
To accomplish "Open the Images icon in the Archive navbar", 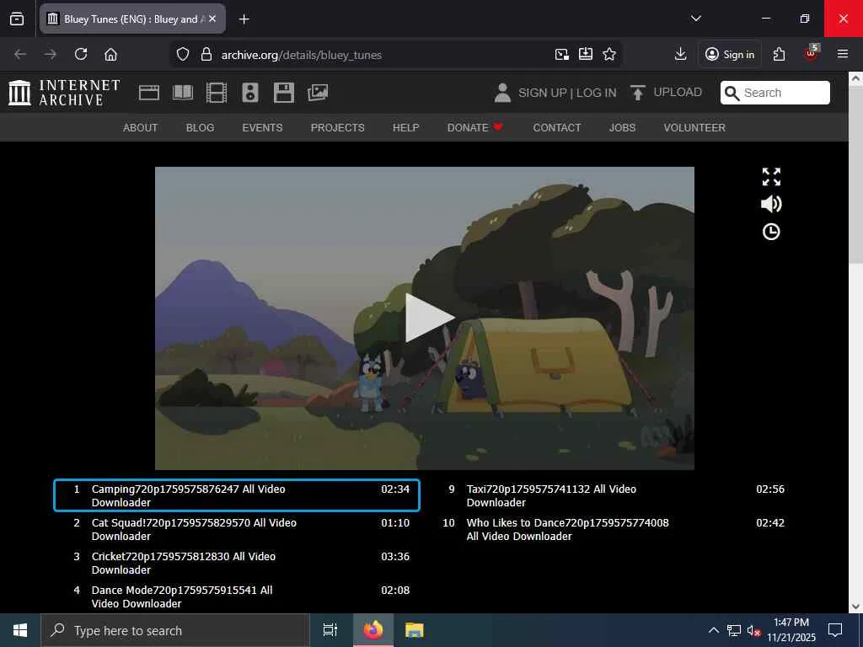I will click(318, 93).
